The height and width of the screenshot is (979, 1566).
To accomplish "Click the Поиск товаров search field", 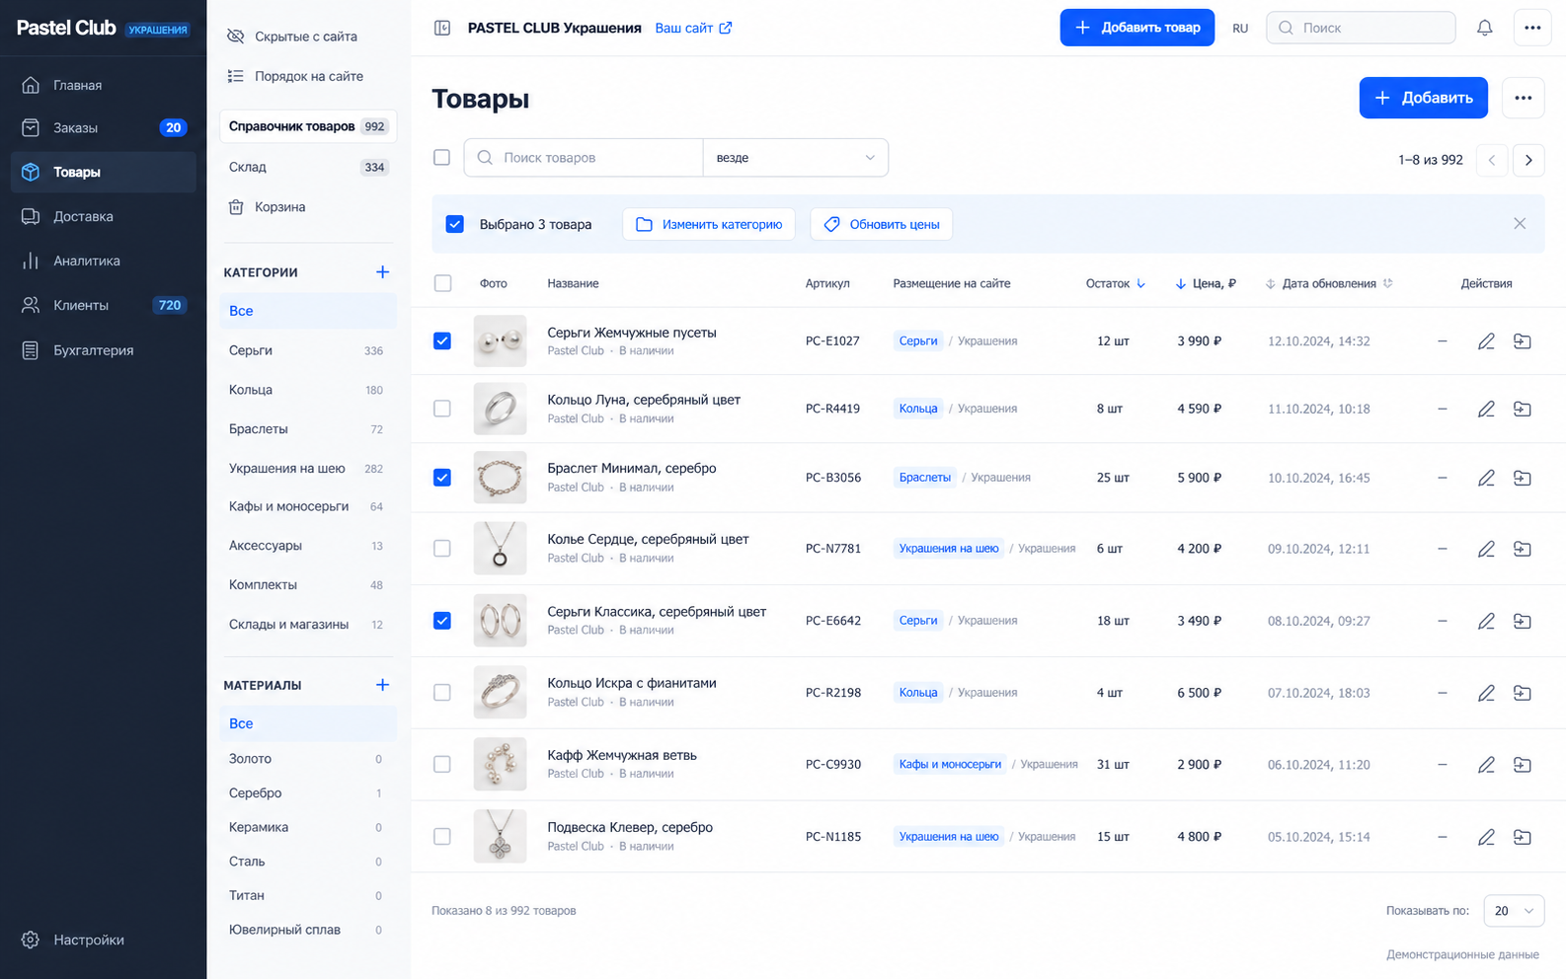I will point(584,158).
